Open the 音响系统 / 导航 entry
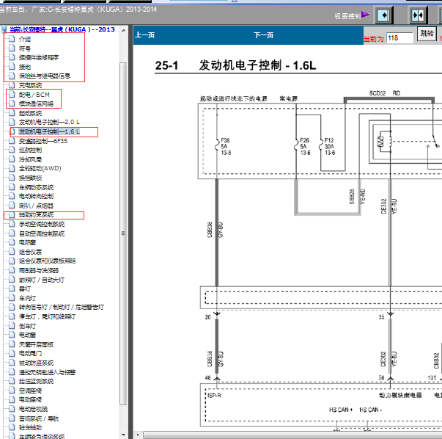This screenshot has height=439, width=442. coord(39,418)
